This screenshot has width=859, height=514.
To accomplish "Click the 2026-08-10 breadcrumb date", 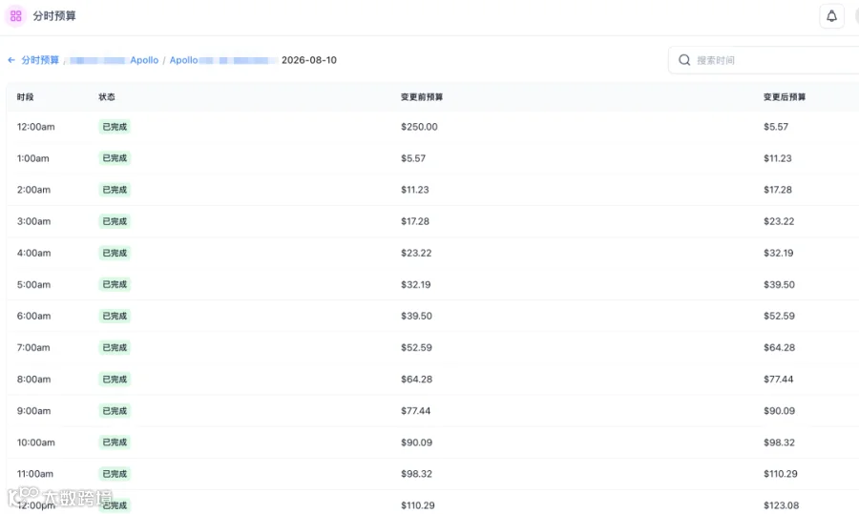I will (309, 60).
